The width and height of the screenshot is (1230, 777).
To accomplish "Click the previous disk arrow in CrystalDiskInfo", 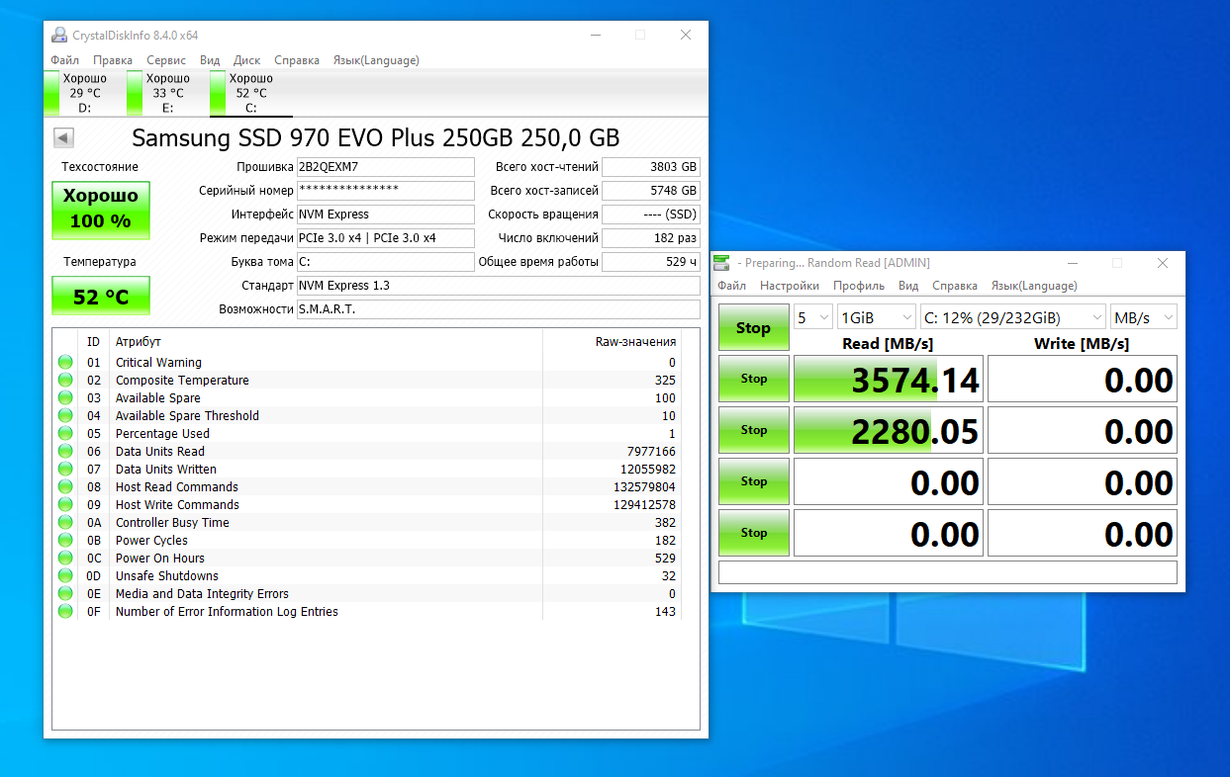I will coord(63,137).
